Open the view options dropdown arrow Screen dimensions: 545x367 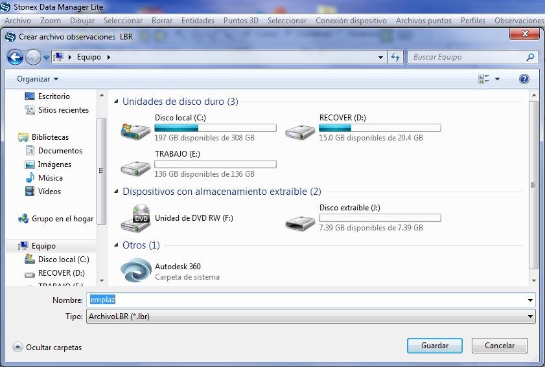(498, 79)
